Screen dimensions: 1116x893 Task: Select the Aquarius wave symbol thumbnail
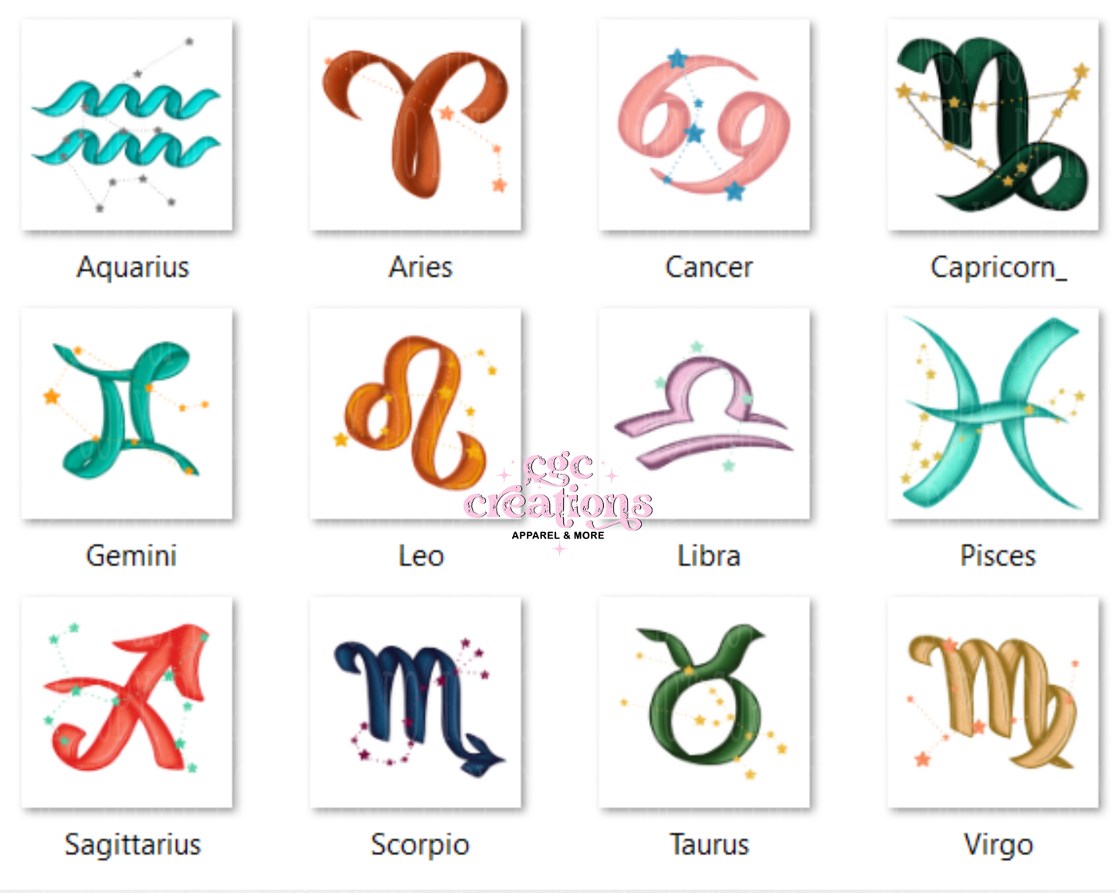click(x=127, y=125)
